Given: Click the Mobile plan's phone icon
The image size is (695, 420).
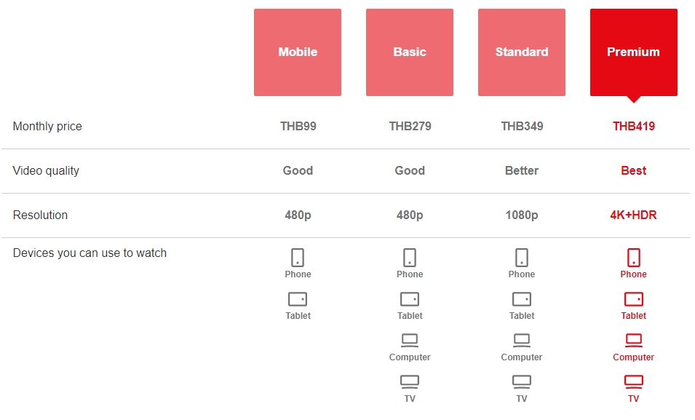Looking at the screenshot, I should point(298,258).
